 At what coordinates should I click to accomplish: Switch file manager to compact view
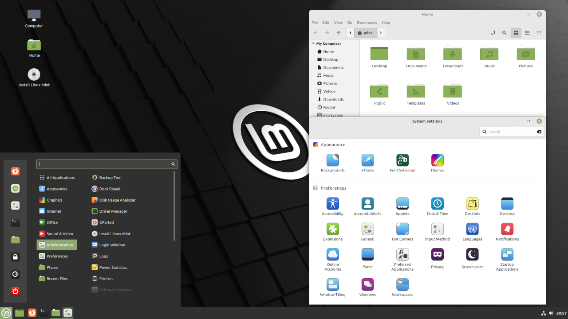(539, 33)
